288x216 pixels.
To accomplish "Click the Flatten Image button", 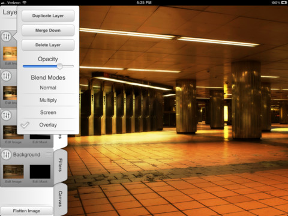I will (26, 211).
